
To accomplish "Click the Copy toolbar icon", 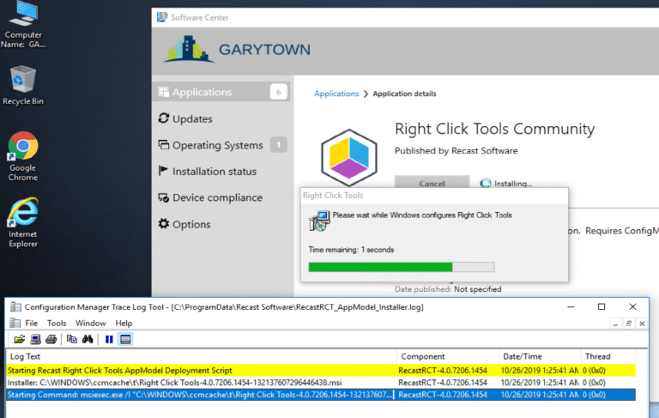I will point(72,339).
